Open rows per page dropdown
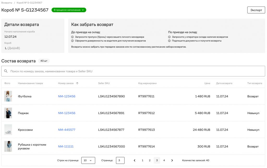This screenshot has width=267, height=168. [x=88, y=160]
